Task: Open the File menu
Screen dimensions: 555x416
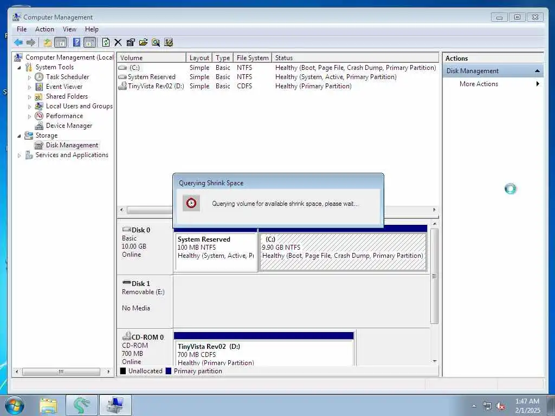Action: click(x=22, y=29)
